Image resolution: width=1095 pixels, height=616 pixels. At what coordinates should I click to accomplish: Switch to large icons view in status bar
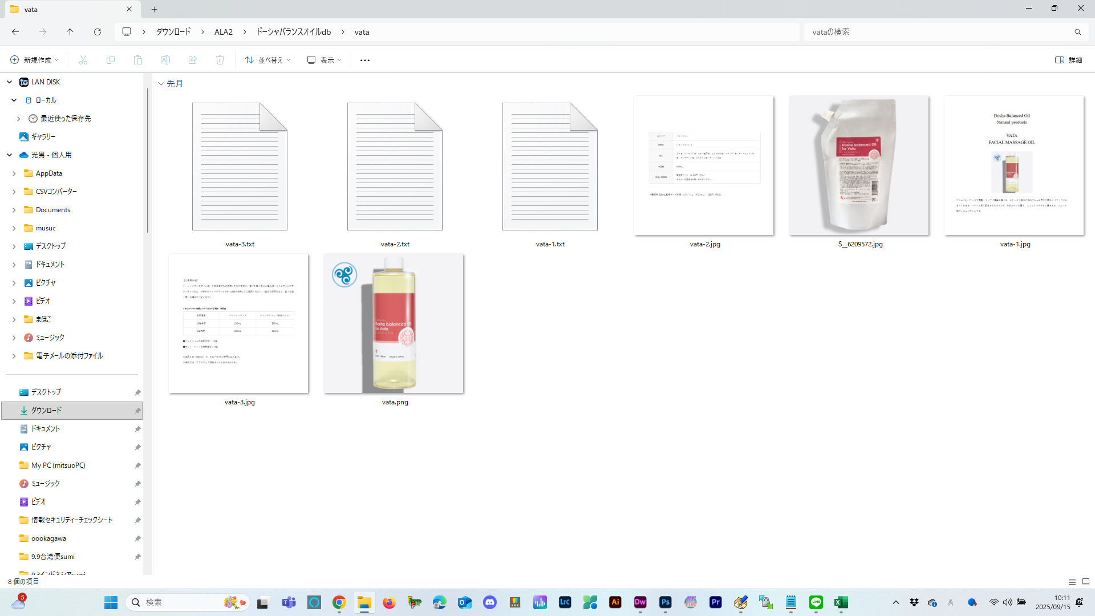pyautogui.click(x=1086, y=582)
